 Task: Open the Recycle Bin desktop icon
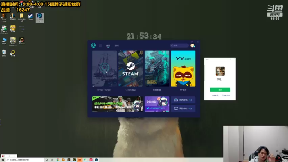4,53
